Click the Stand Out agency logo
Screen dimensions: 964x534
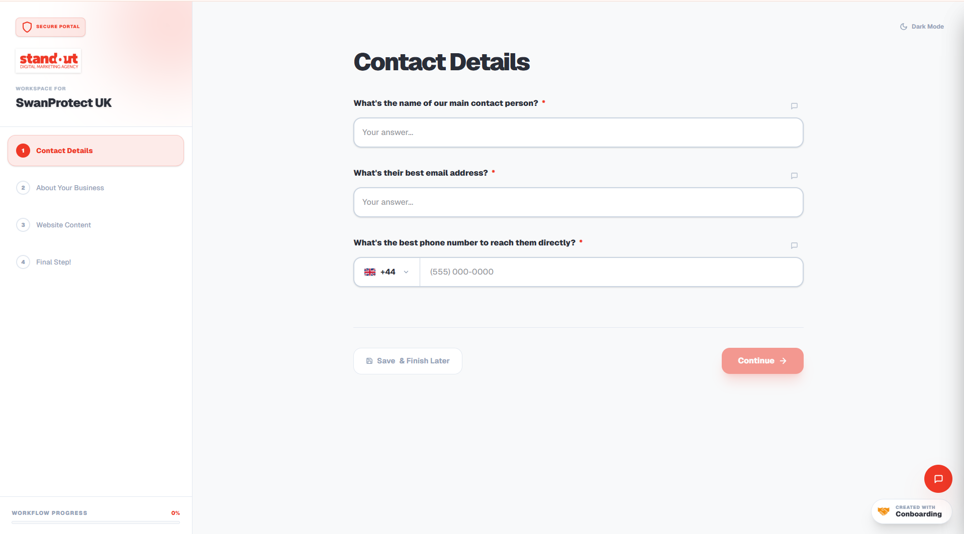tap(49, 61)
